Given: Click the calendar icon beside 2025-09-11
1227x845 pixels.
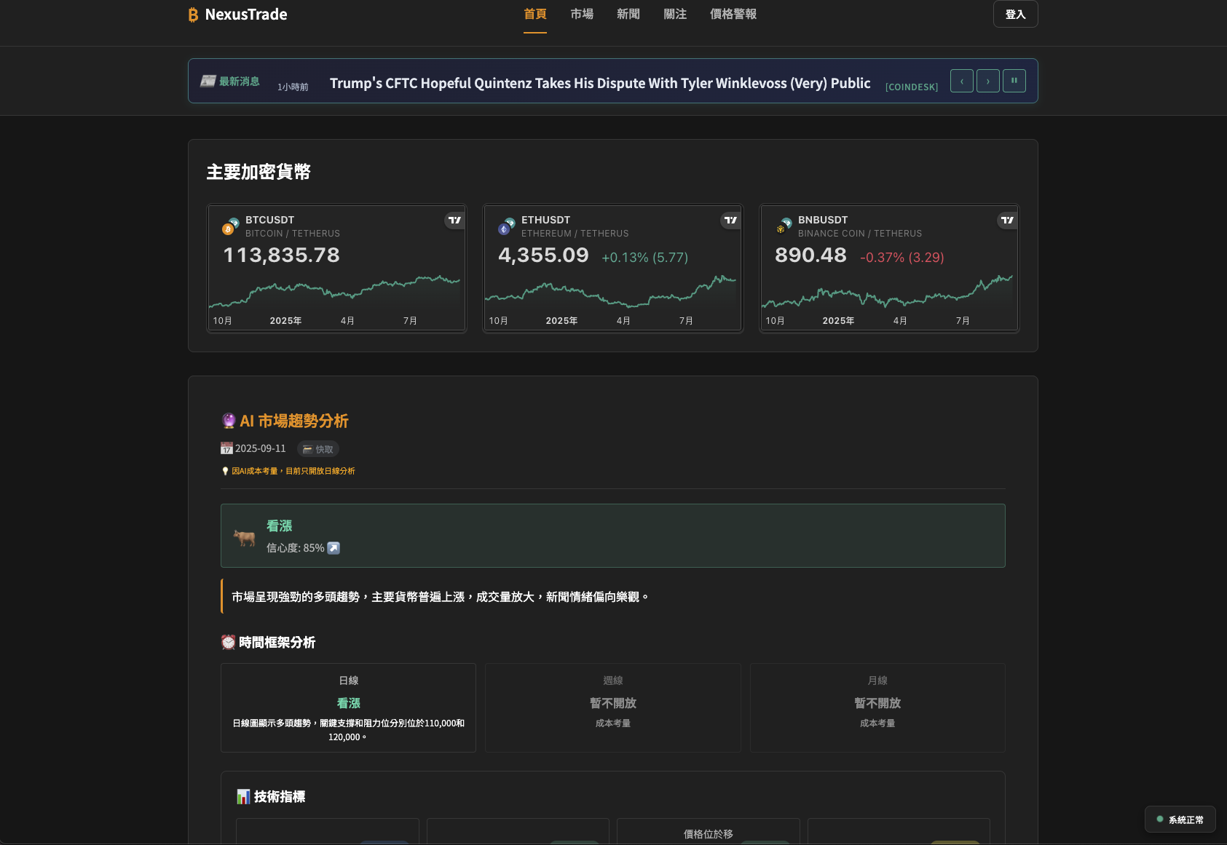Looking at the screenshot, I should [x=226, y=448].
